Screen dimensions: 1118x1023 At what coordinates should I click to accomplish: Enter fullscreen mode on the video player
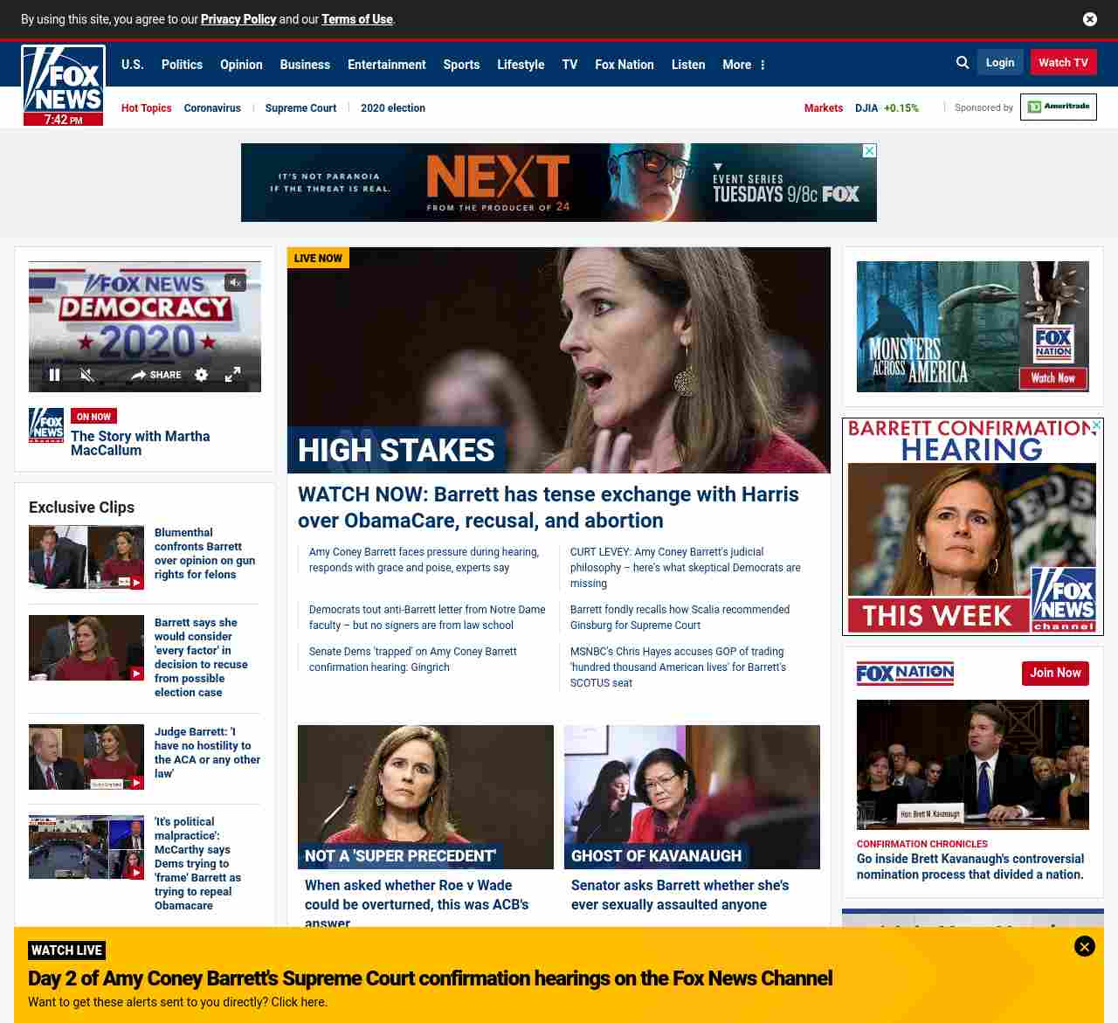pos(232,375)
